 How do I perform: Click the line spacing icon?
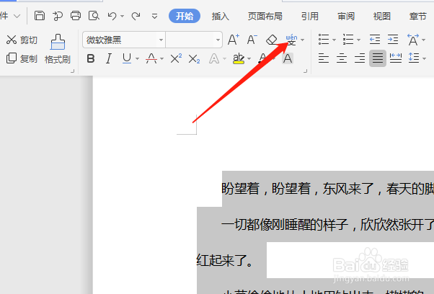(414, 58)
